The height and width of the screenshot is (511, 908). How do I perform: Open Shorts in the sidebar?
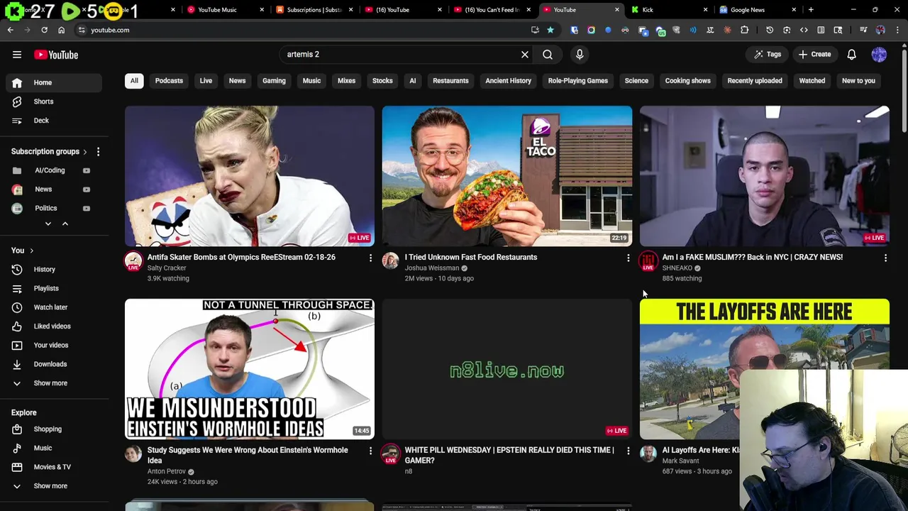click(x=54, y=101)
